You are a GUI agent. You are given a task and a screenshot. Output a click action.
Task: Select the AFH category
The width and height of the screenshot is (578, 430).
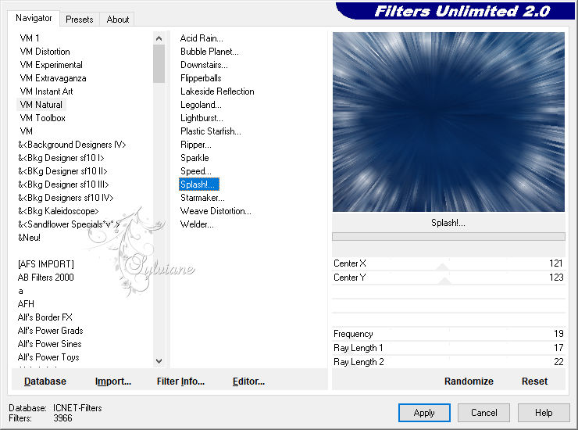pos(26,304)
